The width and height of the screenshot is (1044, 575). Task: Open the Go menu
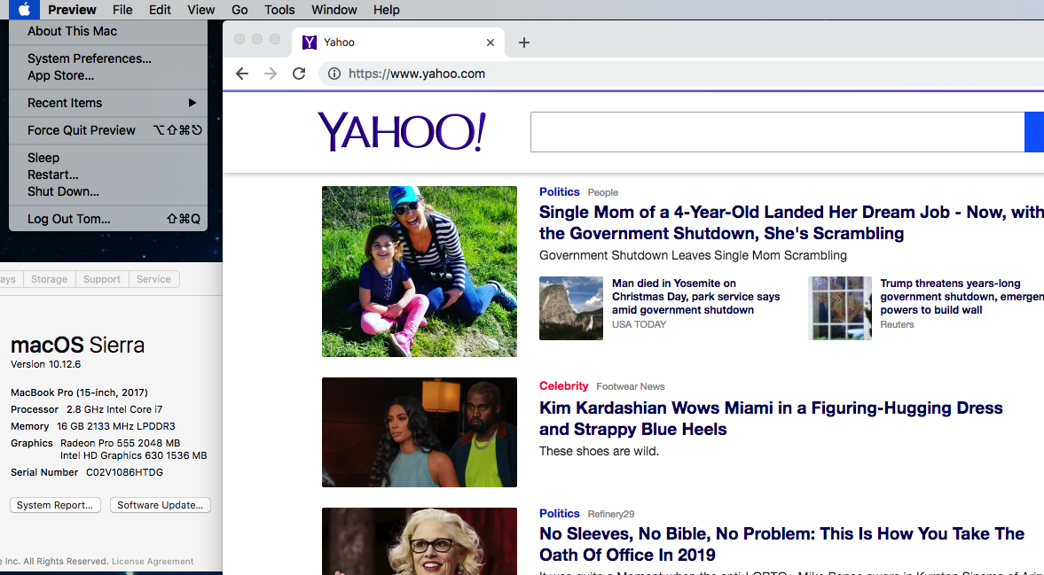pyautogui.click(x=239, y=10)
